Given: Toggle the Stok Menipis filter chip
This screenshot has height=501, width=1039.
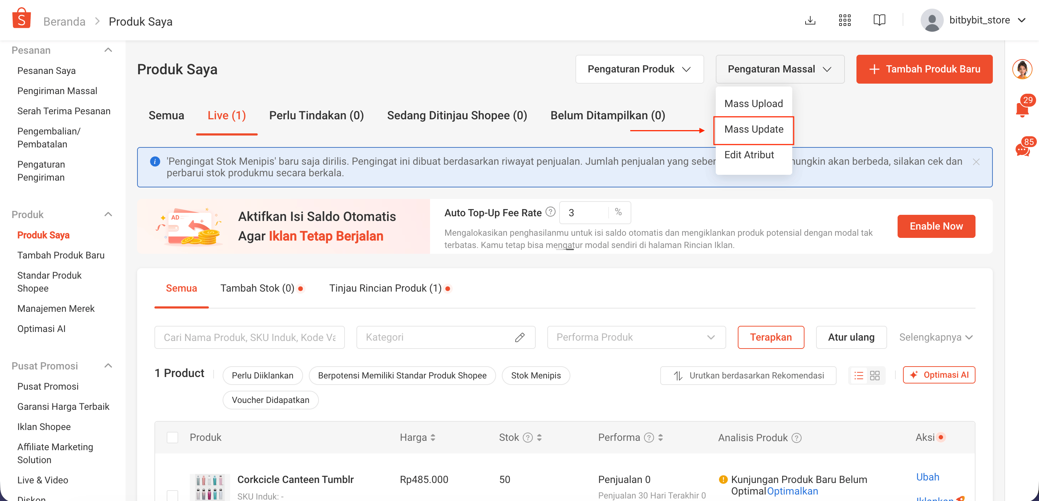Looking at the screenshot, I should pyautogui.click(x=536, y=376).
